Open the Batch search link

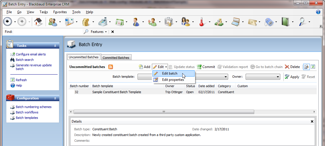pyautogui.click(x=25, y=60)
